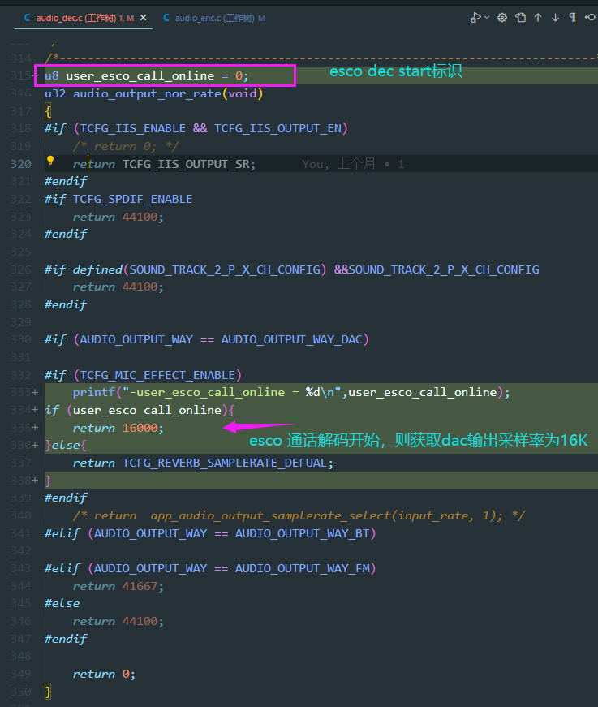Toggle whitespace display with pilcrow icon

tap(572, 18)
